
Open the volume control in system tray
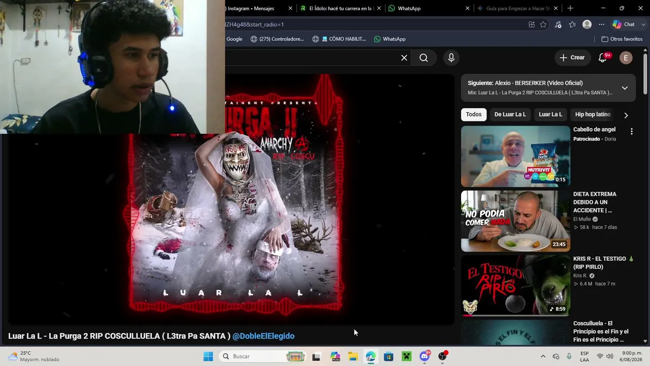pyautogui.click(x=610, y=356)
